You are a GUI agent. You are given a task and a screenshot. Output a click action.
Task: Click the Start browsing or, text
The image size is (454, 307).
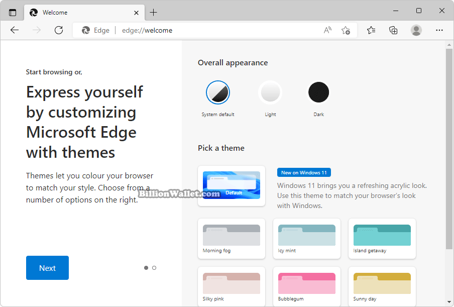[x=54, y=72]
